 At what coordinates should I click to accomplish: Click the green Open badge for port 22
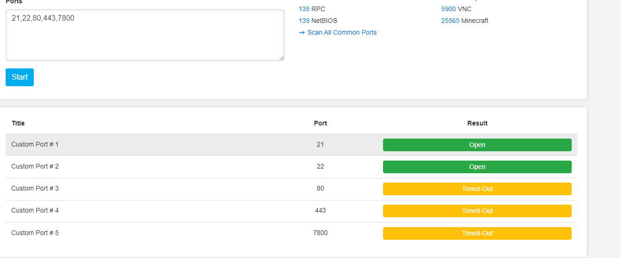click(477, 167)
